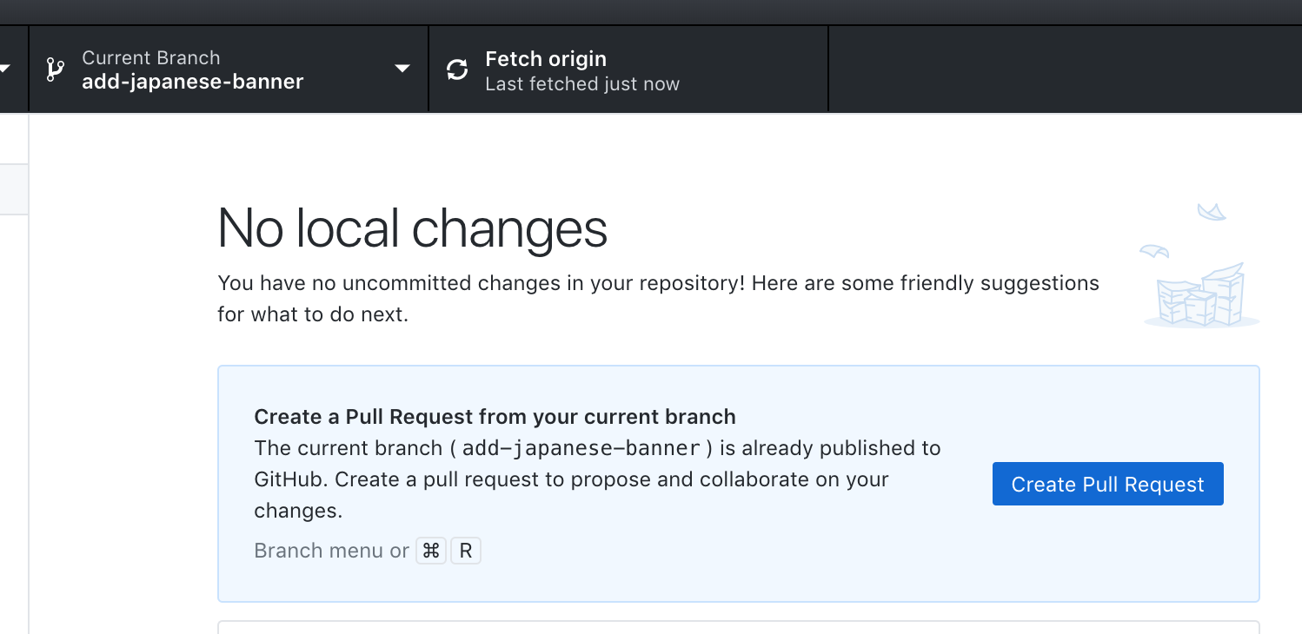This screenshot has width=1302, height=634.
Task: Click the Create Pull Request button
Action: [1107, 484]
